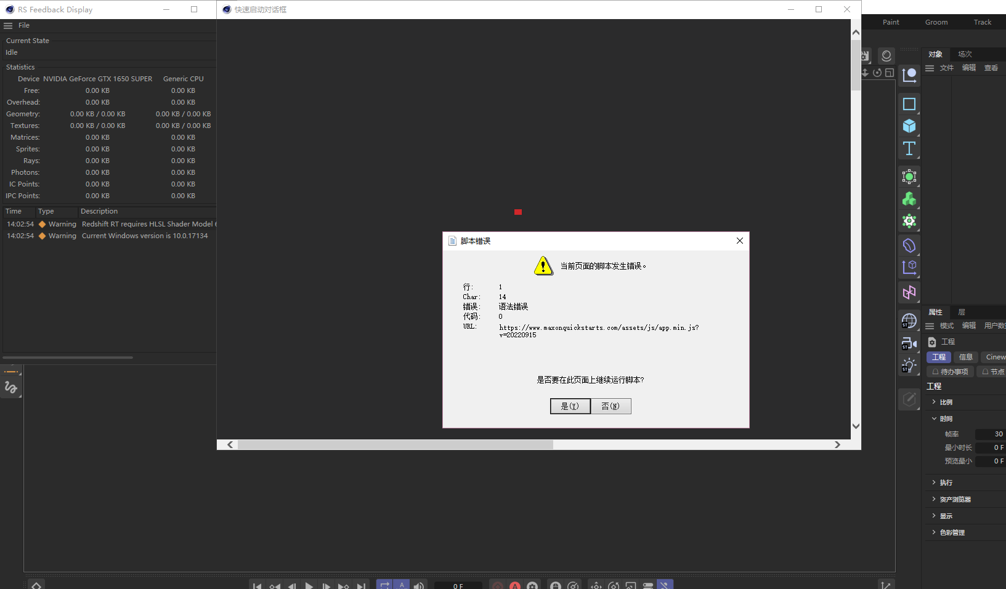Click the light creation icon with bulb

tap(910, 365)
